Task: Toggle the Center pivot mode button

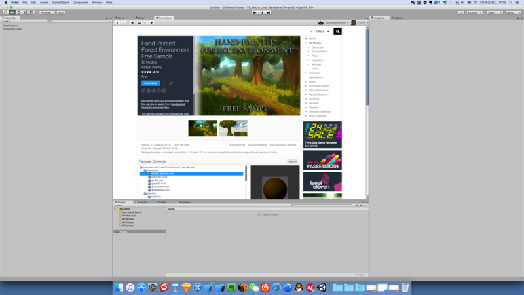Action: coord(45,12)
